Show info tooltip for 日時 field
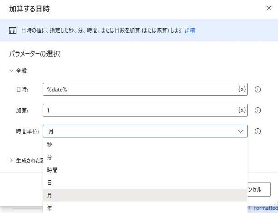The image size is (278, 213). click(258, 89)
